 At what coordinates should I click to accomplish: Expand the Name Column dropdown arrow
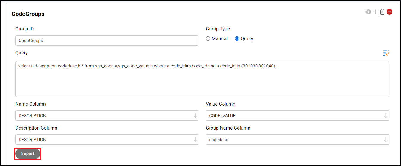[195, 116]
